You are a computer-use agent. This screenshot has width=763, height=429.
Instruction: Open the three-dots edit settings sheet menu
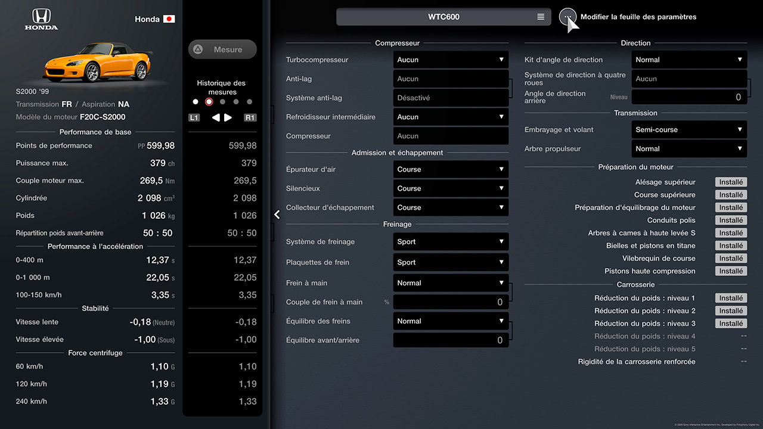click(x=568, y=17)
